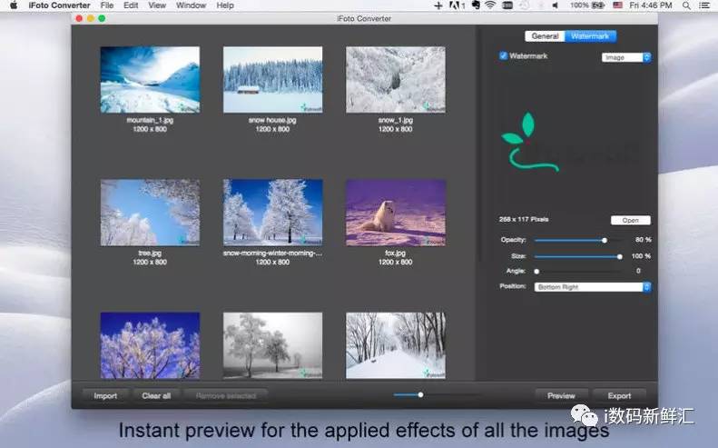This screenshot has width=718, height=448.
Task: Open the Edit menu
Action: [x=132, y=5]
